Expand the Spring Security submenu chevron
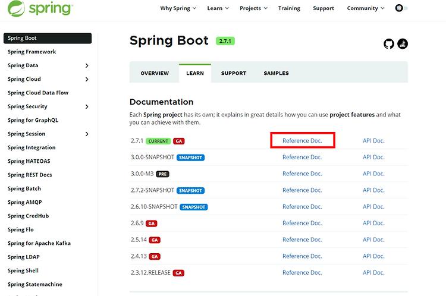This screenshot has width=446, height=296. pyautogui.click(x=87, y=106)
